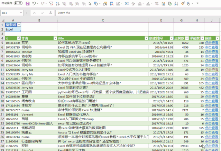Toggle the AutoSave switch
The height and width of the screenshot is (151, 221).
point(18,3)
